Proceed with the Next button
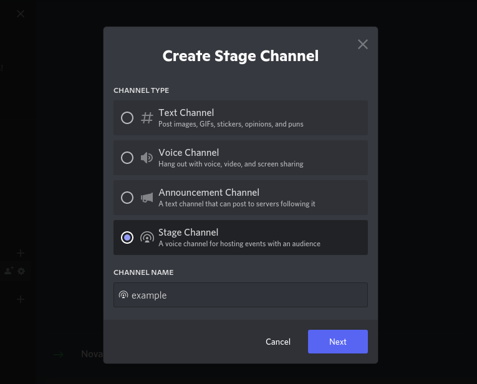The height and width of the screenshot is (384, 477). (x=337, y=342)
